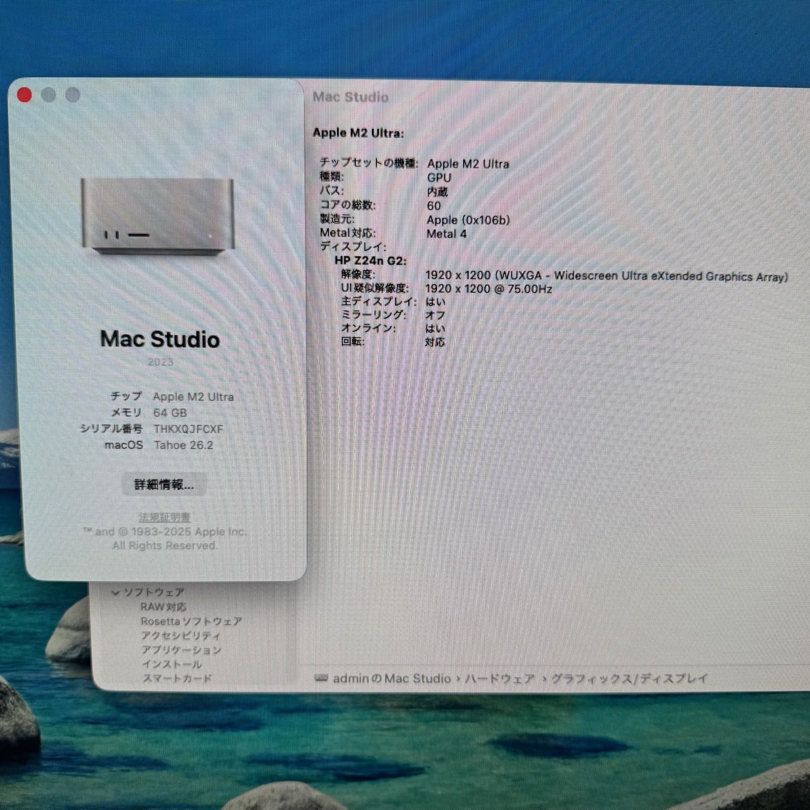Image resolution: width=810 pixels, height=810 pixels.
Task: Select アプリケーション in the sidebar
Action: point(181,650)
